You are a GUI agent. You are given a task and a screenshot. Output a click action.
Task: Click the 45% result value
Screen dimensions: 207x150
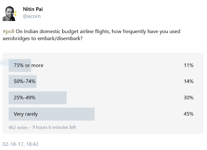(x=188, y=114)
